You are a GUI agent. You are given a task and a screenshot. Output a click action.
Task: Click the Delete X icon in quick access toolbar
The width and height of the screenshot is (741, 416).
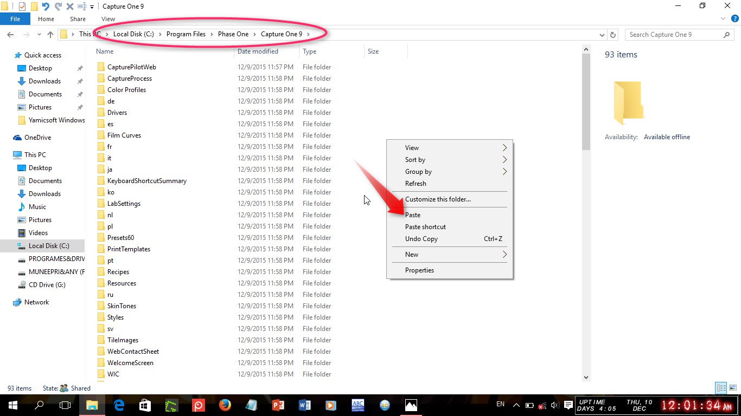pos(69,6)
